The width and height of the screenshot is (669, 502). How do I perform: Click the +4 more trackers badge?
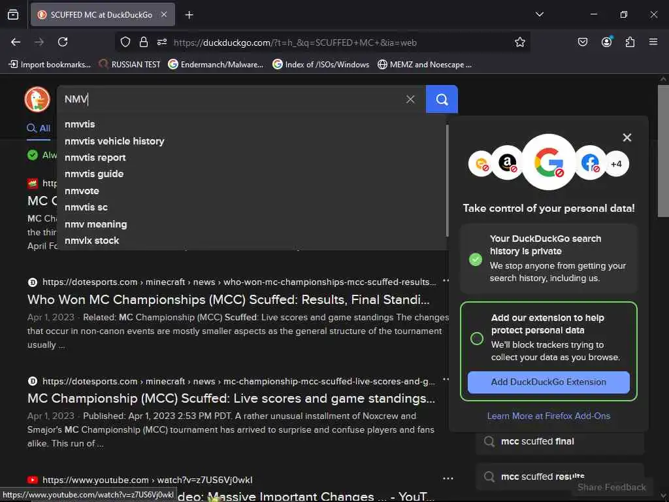[x=616, y=164]
